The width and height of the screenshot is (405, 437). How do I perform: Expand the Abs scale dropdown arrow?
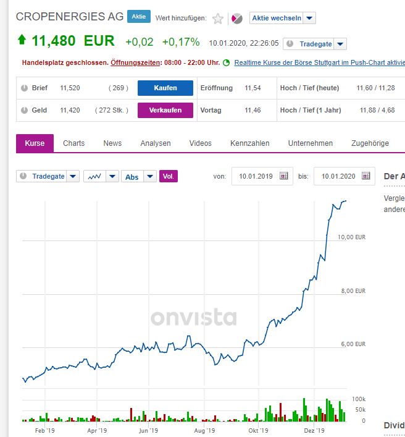click(150, 176)
